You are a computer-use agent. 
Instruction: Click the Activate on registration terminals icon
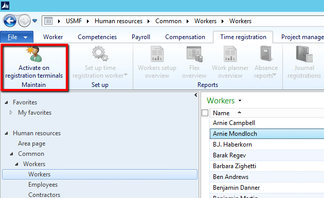click(34, 53)
